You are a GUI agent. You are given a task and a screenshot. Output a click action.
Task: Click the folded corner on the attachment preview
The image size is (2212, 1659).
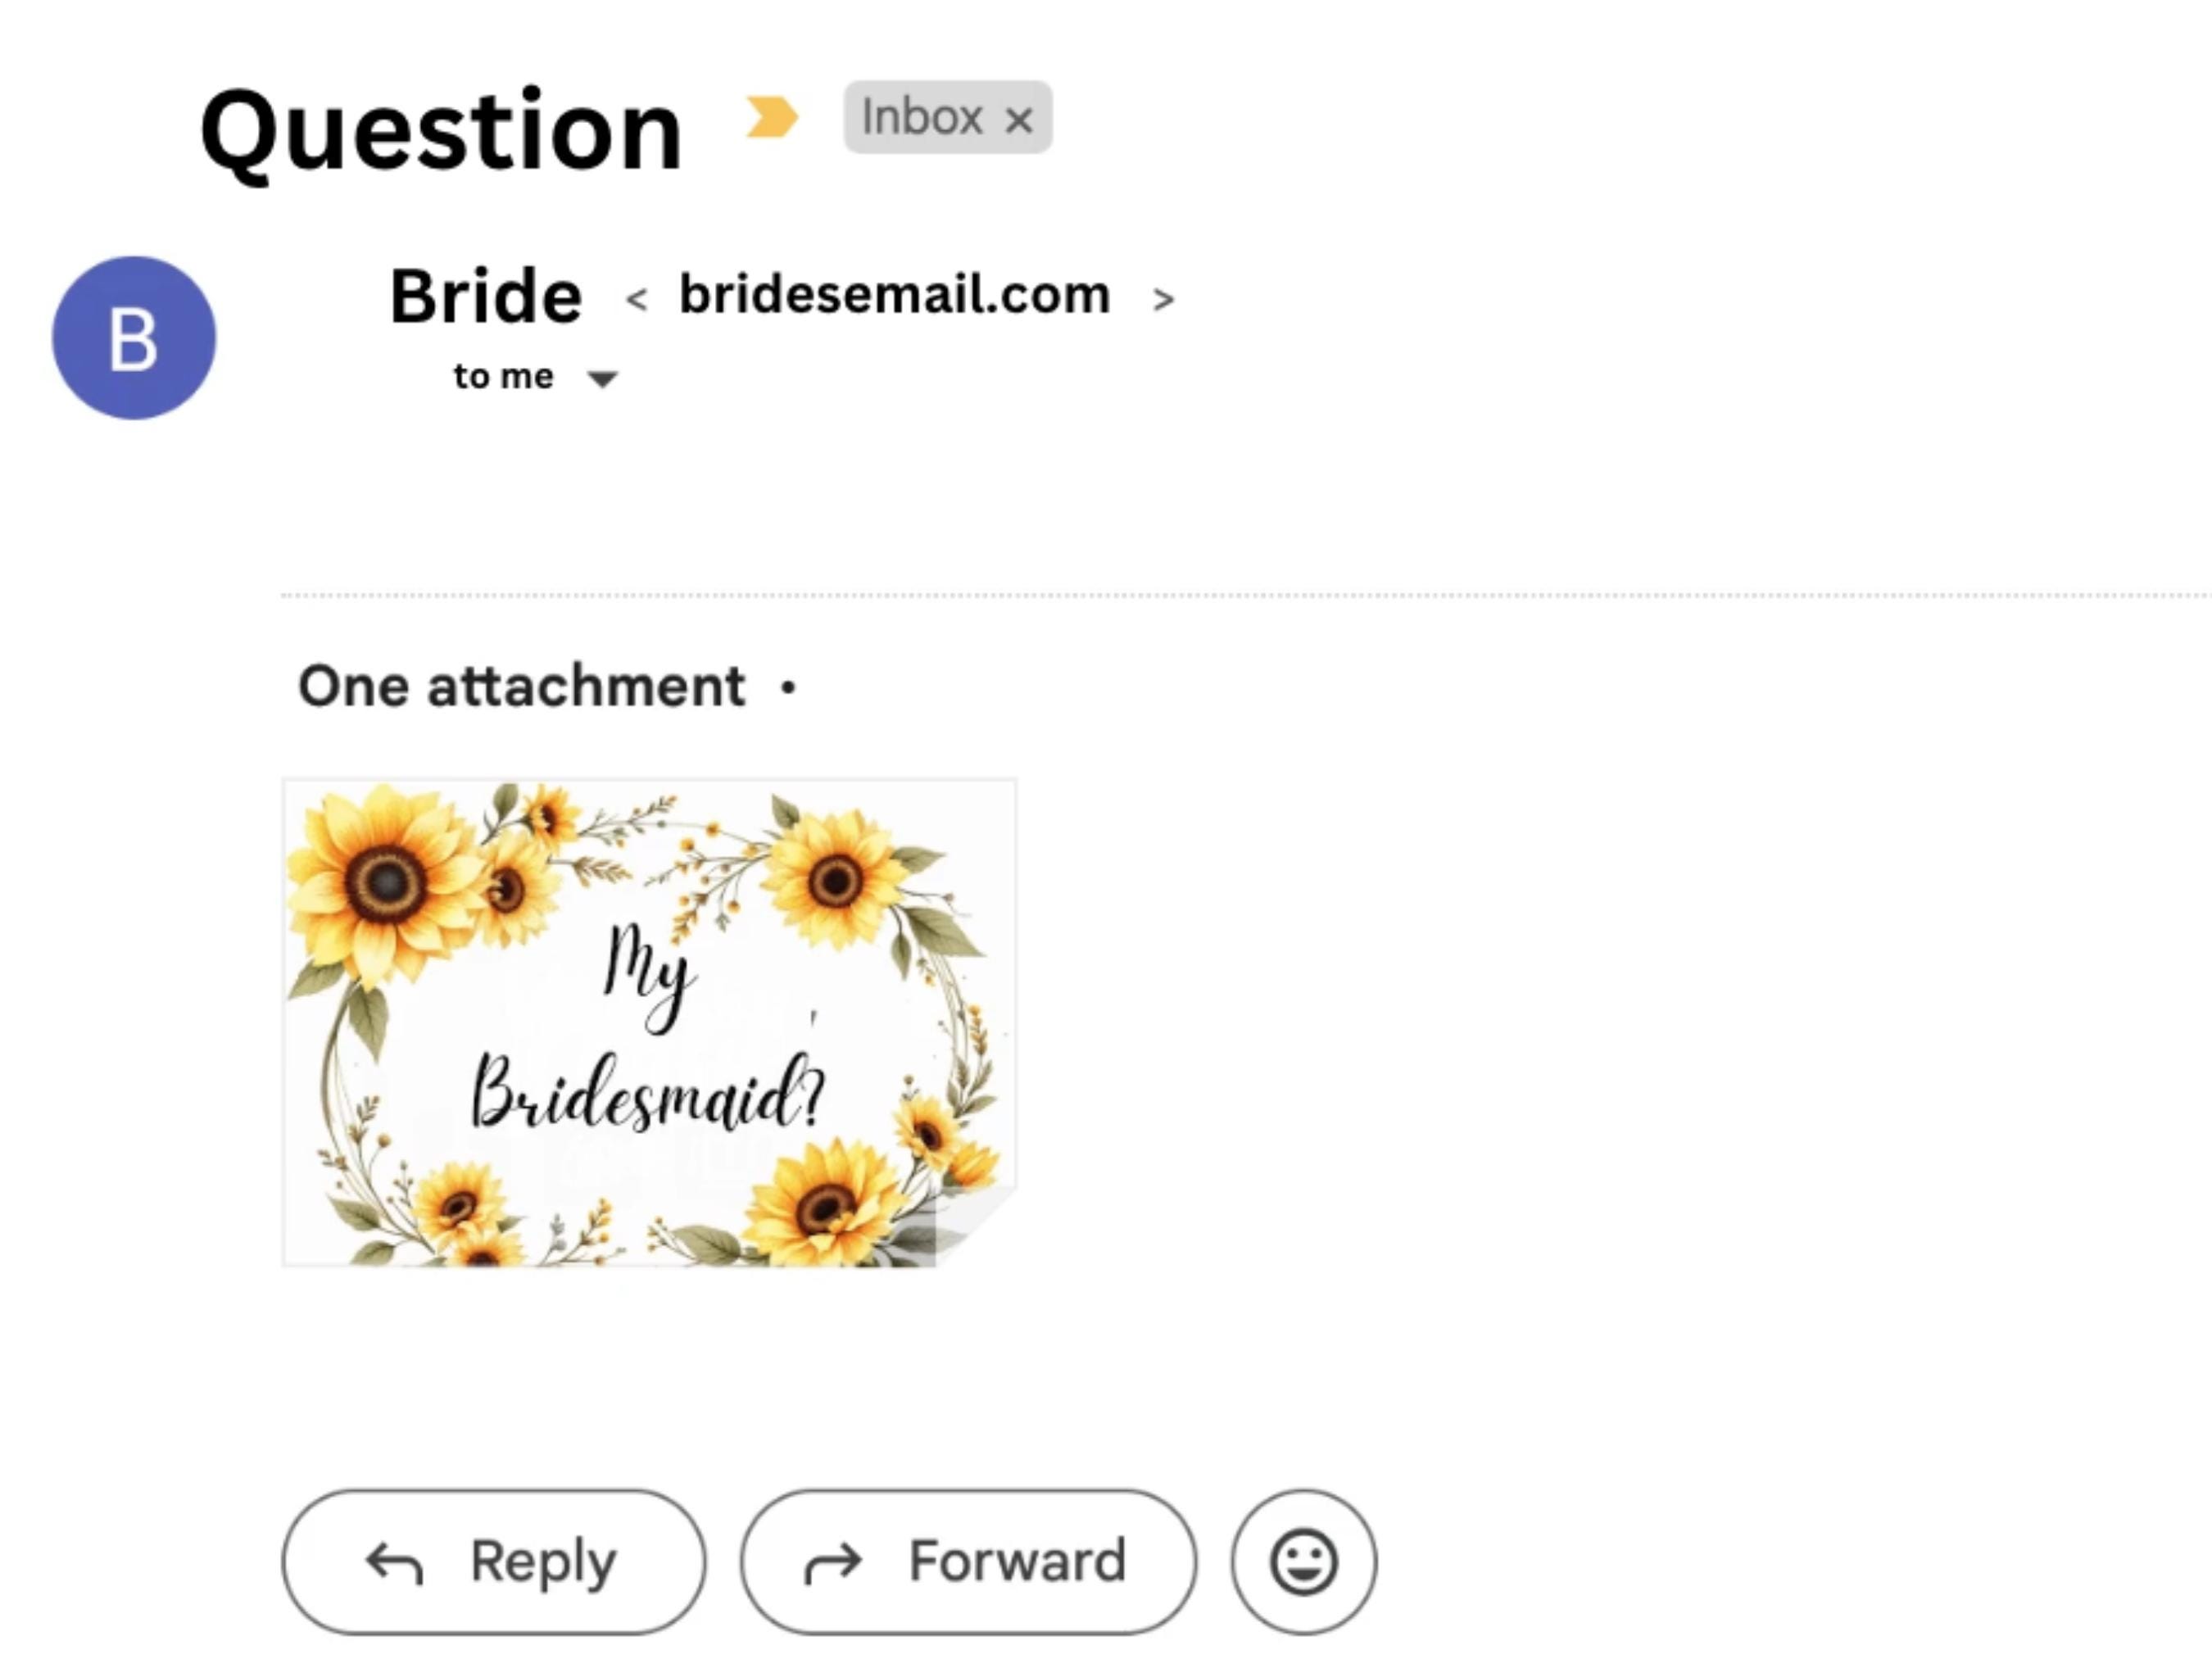tap(975, 1228)
